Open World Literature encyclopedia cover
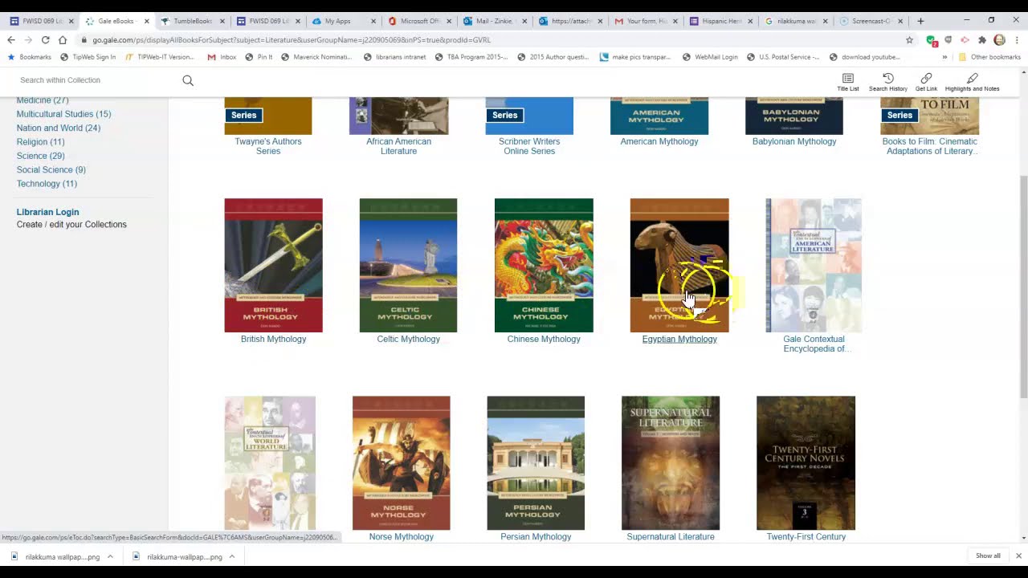The image size is (1028, 578). [x=270, y=462]
